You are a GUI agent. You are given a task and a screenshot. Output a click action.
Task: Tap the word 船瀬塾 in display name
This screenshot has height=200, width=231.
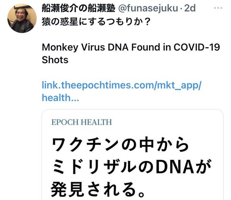tap(103, 8)
